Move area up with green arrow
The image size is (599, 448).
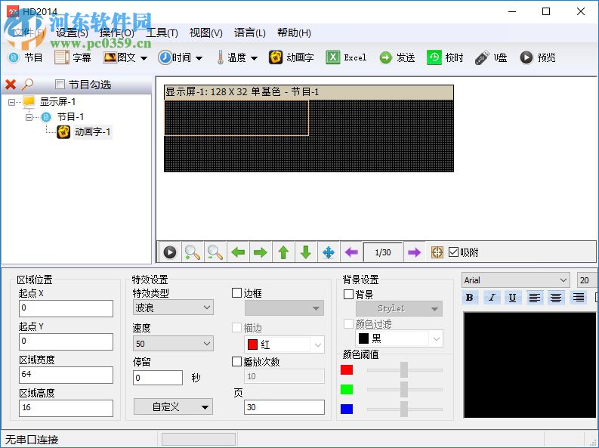point(283,252)
